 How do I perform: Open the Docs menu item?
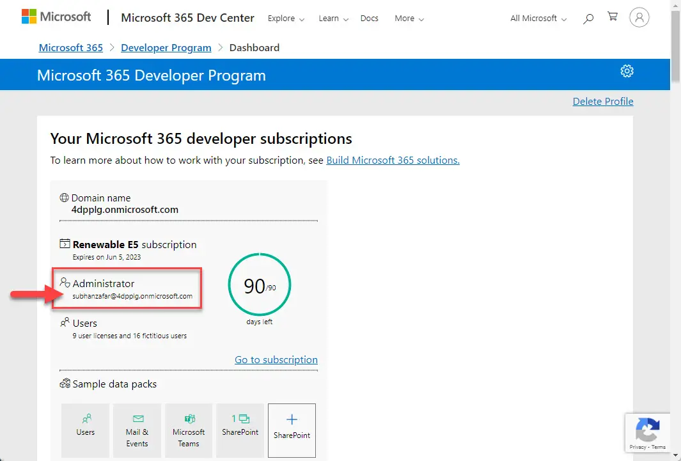click(x=369, y=19)
